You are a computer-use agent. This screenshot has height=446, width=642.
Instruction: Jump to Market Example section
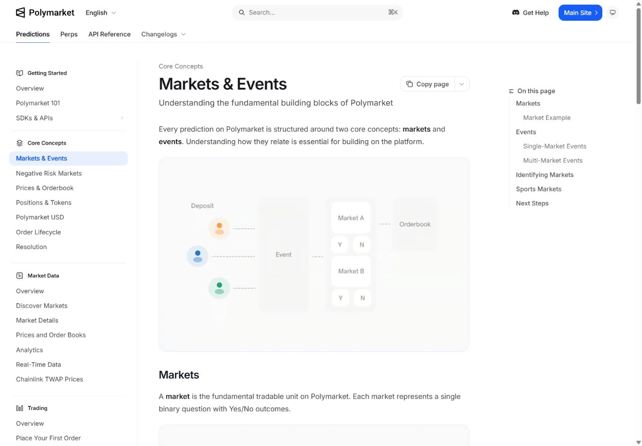point(546,118)
